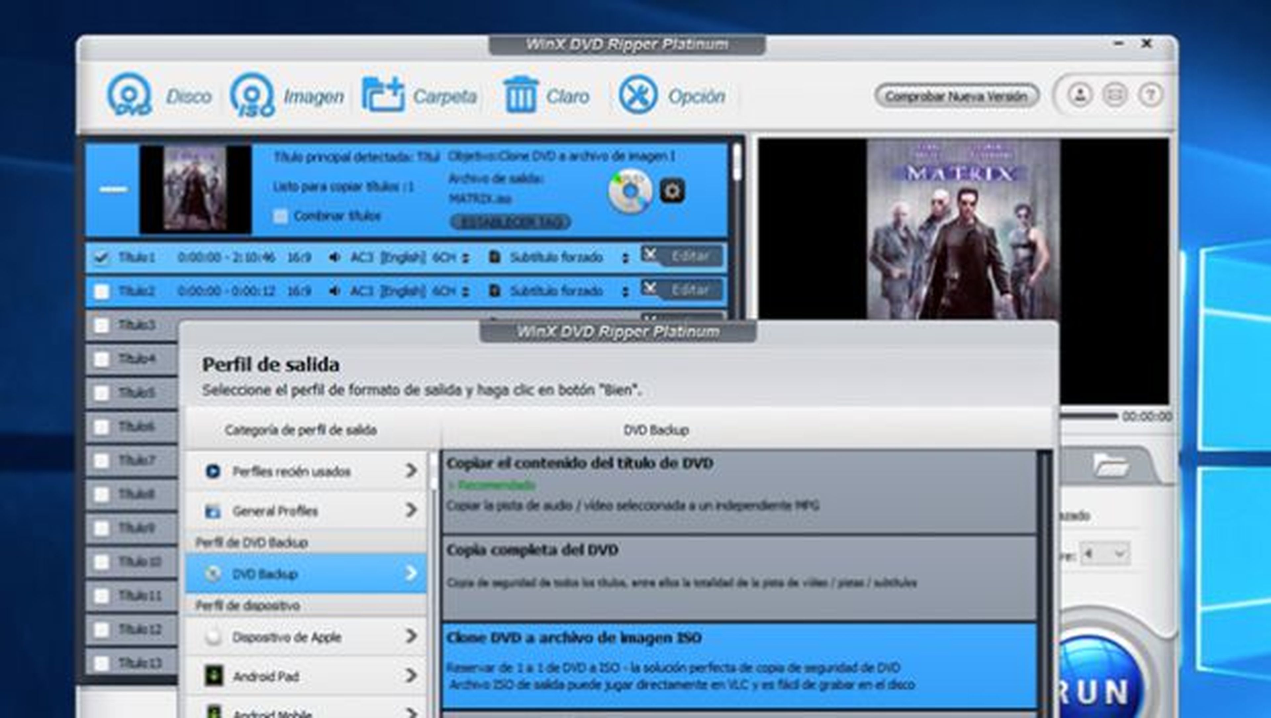Open the gear settings icon beside the disc
The image size is (1271, 718).
tap(673, 191)
